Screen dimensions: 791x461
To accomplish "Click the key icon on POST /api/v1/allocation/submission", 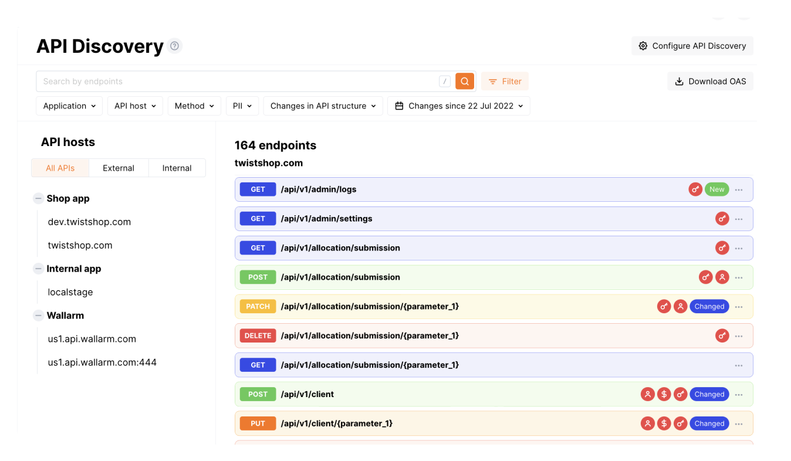I will click(x=706, y=277).
